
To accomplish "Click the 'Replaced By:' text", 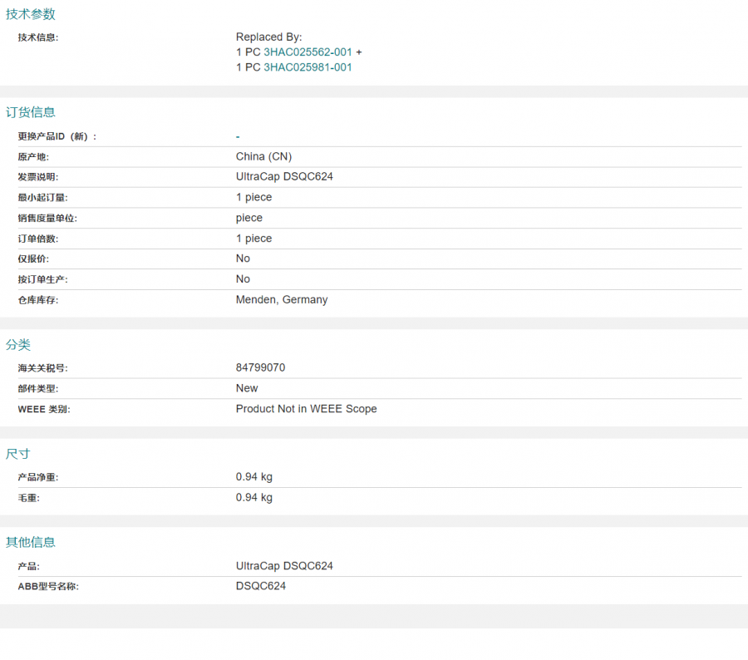I will pyautogui.click(x=269, y=37).
